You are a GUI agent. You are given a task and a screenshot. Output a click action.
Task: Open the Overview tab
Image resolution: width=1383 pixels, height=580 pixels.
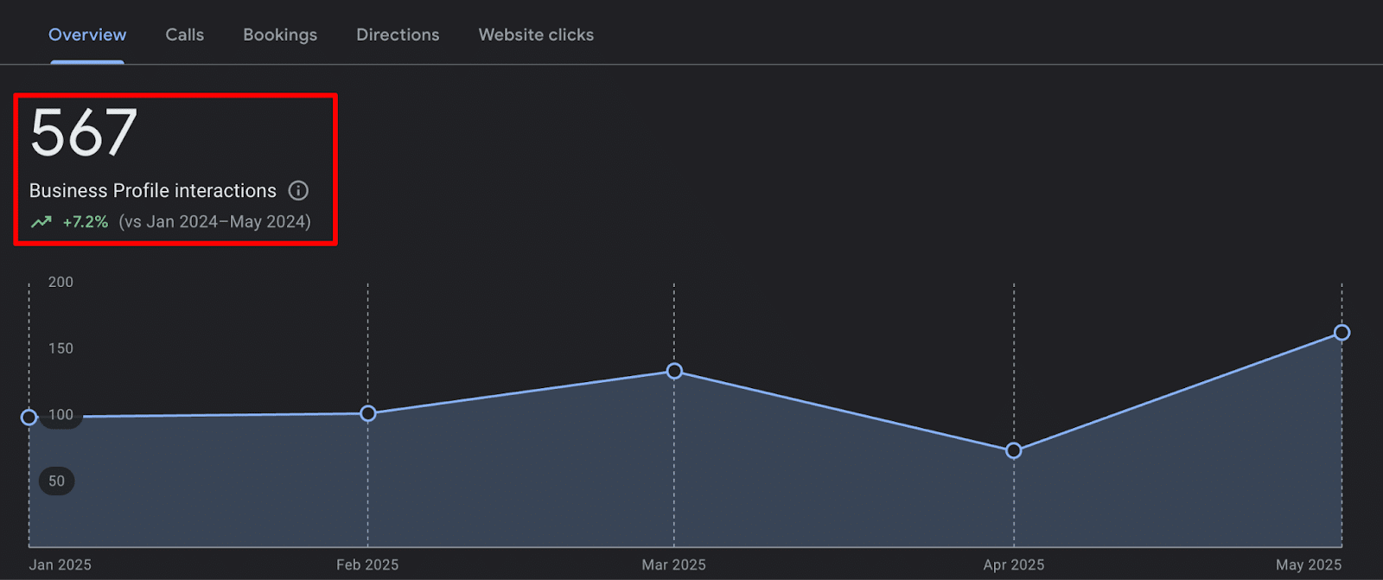(87, 35)
